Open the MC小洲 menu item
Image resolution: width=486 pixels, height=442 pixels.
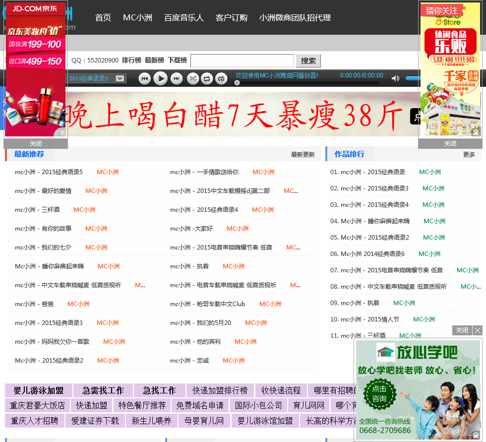coord(138,18)
